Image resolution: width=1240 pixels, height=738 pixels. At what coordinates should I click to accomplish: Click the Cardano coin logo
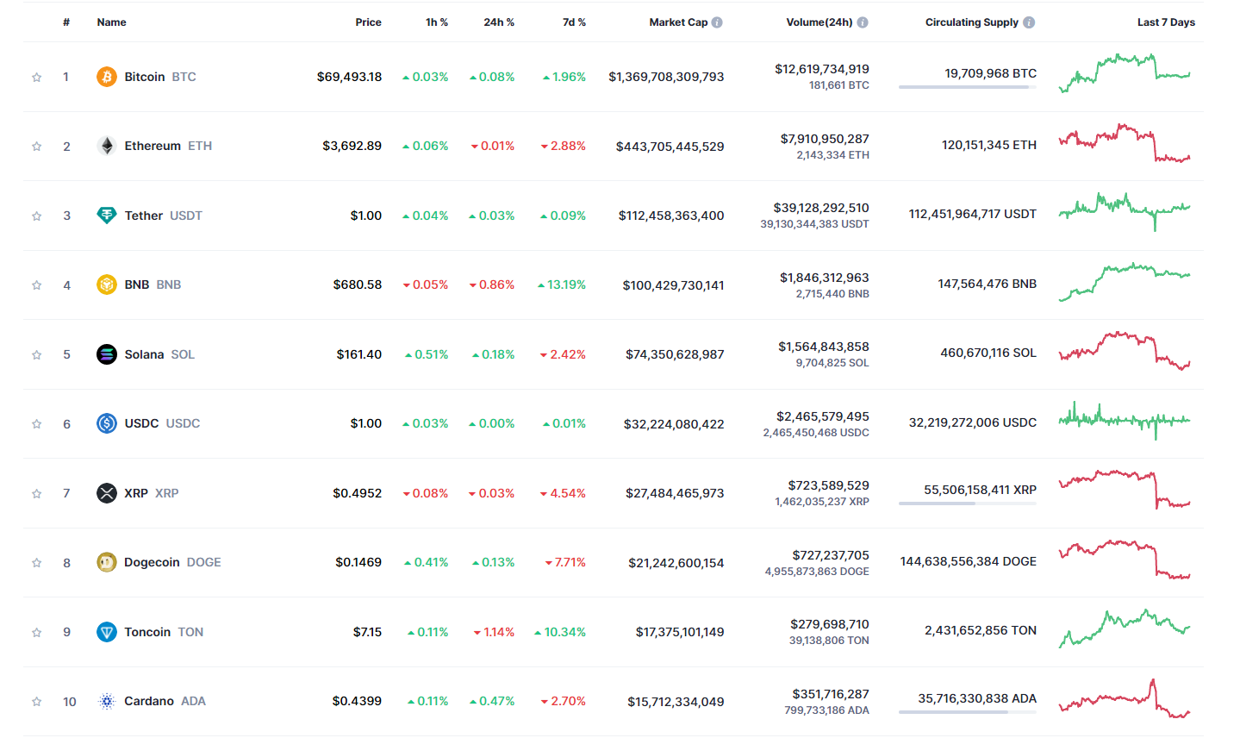(x=107, y=701)
